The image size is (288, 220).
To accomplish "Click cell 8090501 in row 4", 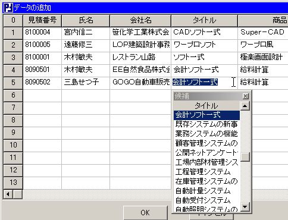I will [x=42, y=70].
